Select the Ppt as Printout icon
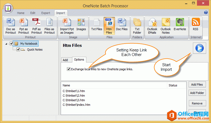 coord(23,26)
